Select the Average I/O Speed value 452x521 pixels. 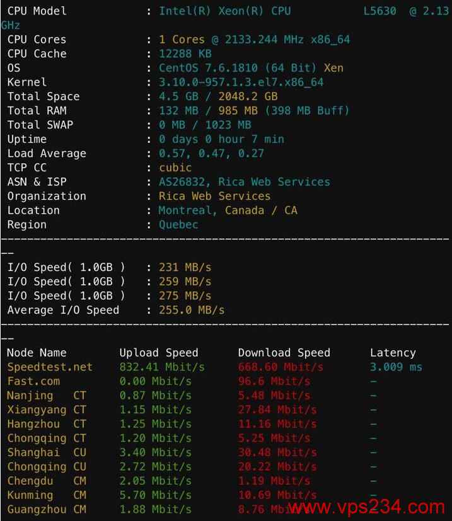191,311
